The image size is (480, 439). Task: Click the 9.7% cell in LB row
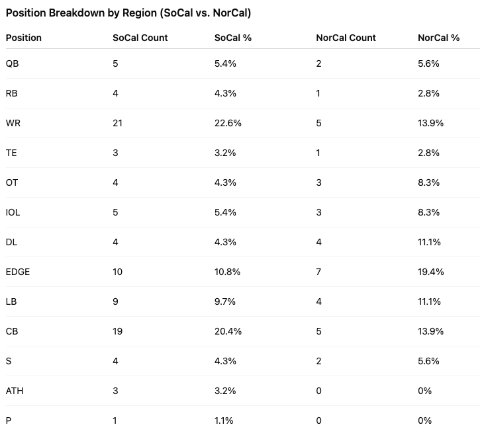point(226,301)
